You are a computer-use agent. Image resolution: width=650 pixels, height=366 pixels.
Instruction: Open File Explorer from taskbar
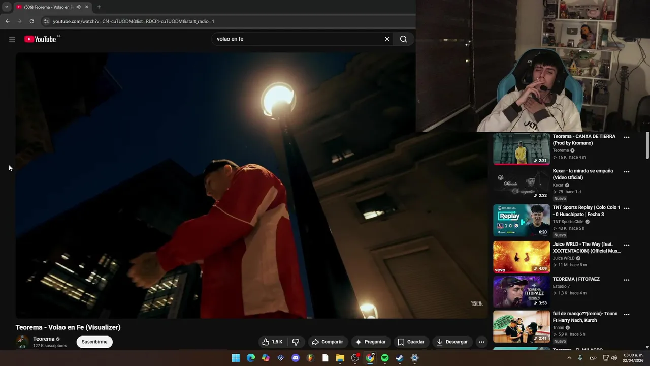point(340,358)
